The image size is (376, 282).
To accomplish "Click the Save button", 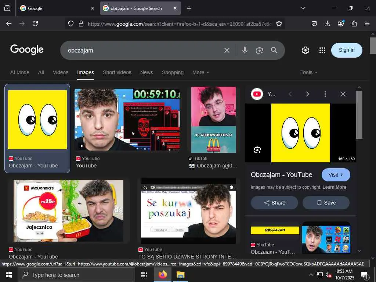I will coord(326,203).
